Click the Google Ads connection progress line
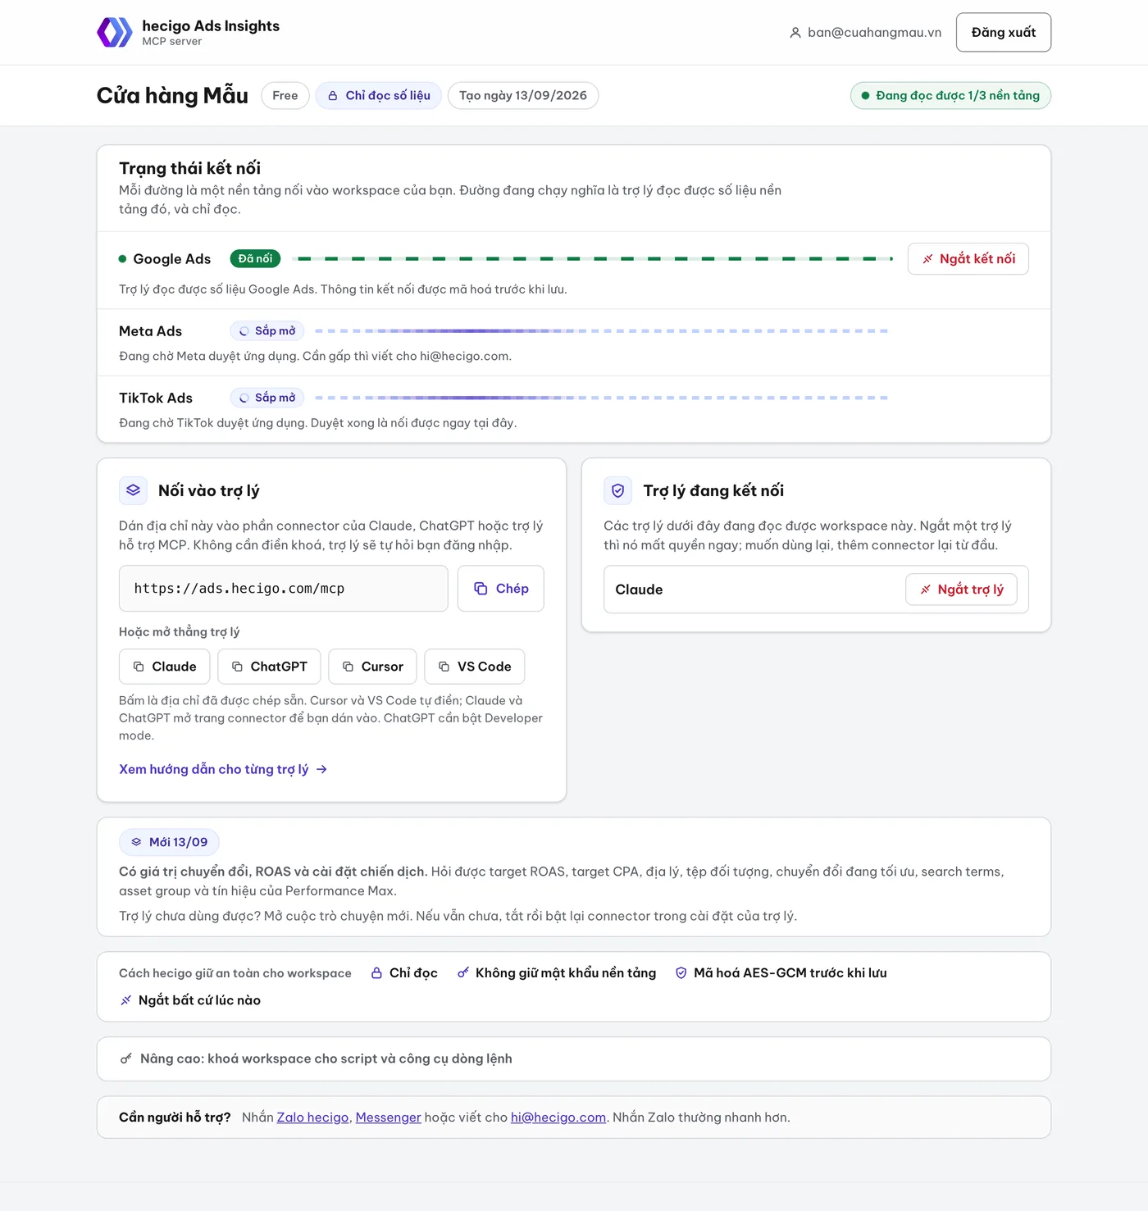 click(x=594, y=259)
